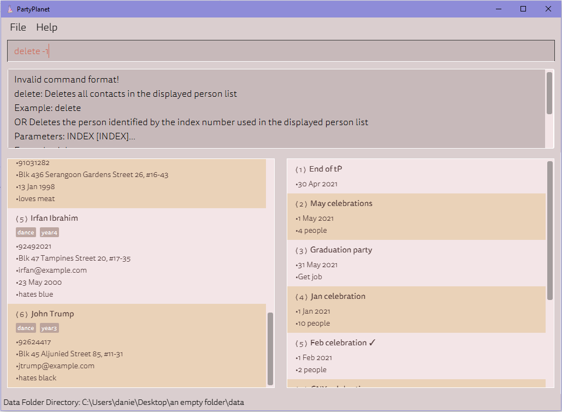Click the 'Invalid command format!' message
This screenshot has width=562, height=412.
(x=66, y=79)
